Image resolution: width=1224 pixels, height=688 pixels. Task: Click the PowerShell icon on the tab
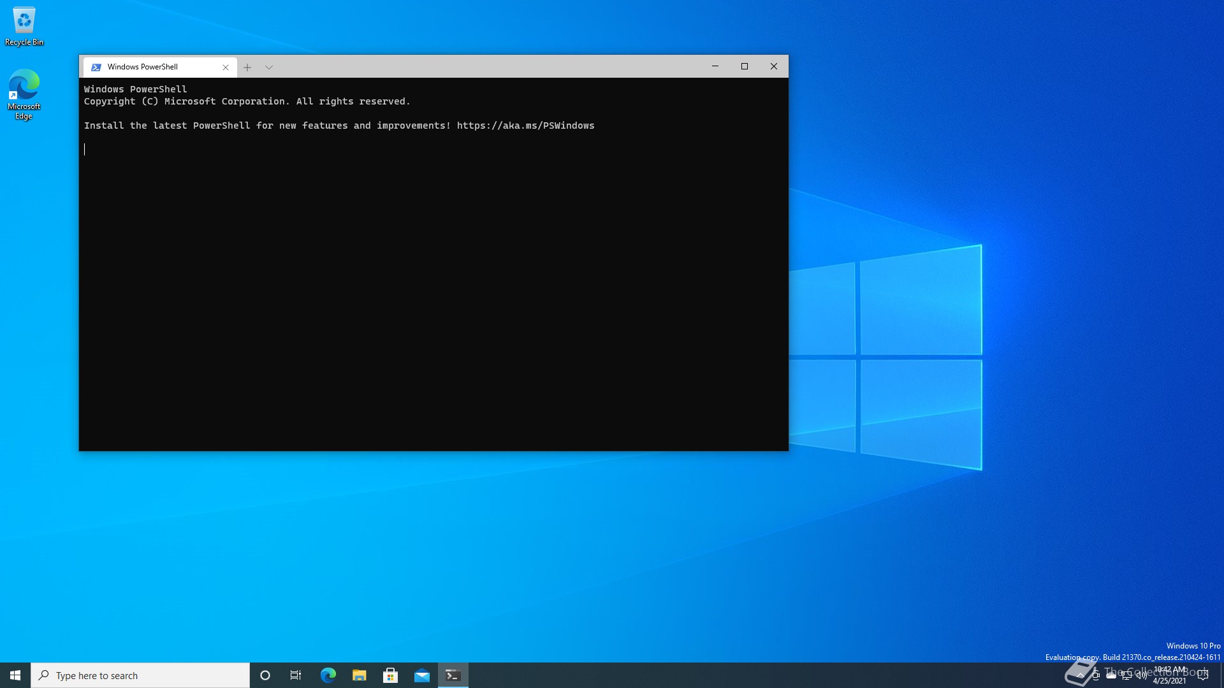(96, 67)
